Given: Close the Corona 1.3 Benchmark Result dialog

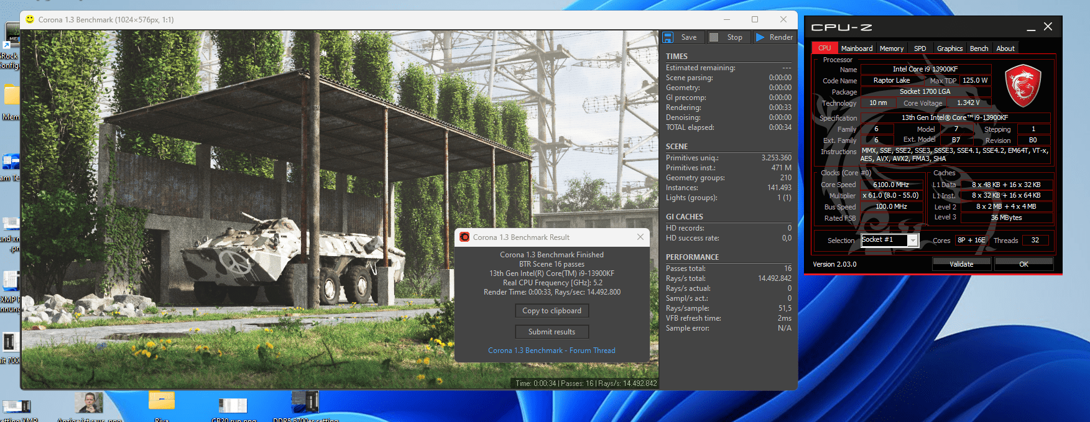Looking at the screenshot, I should pos(640,237).
